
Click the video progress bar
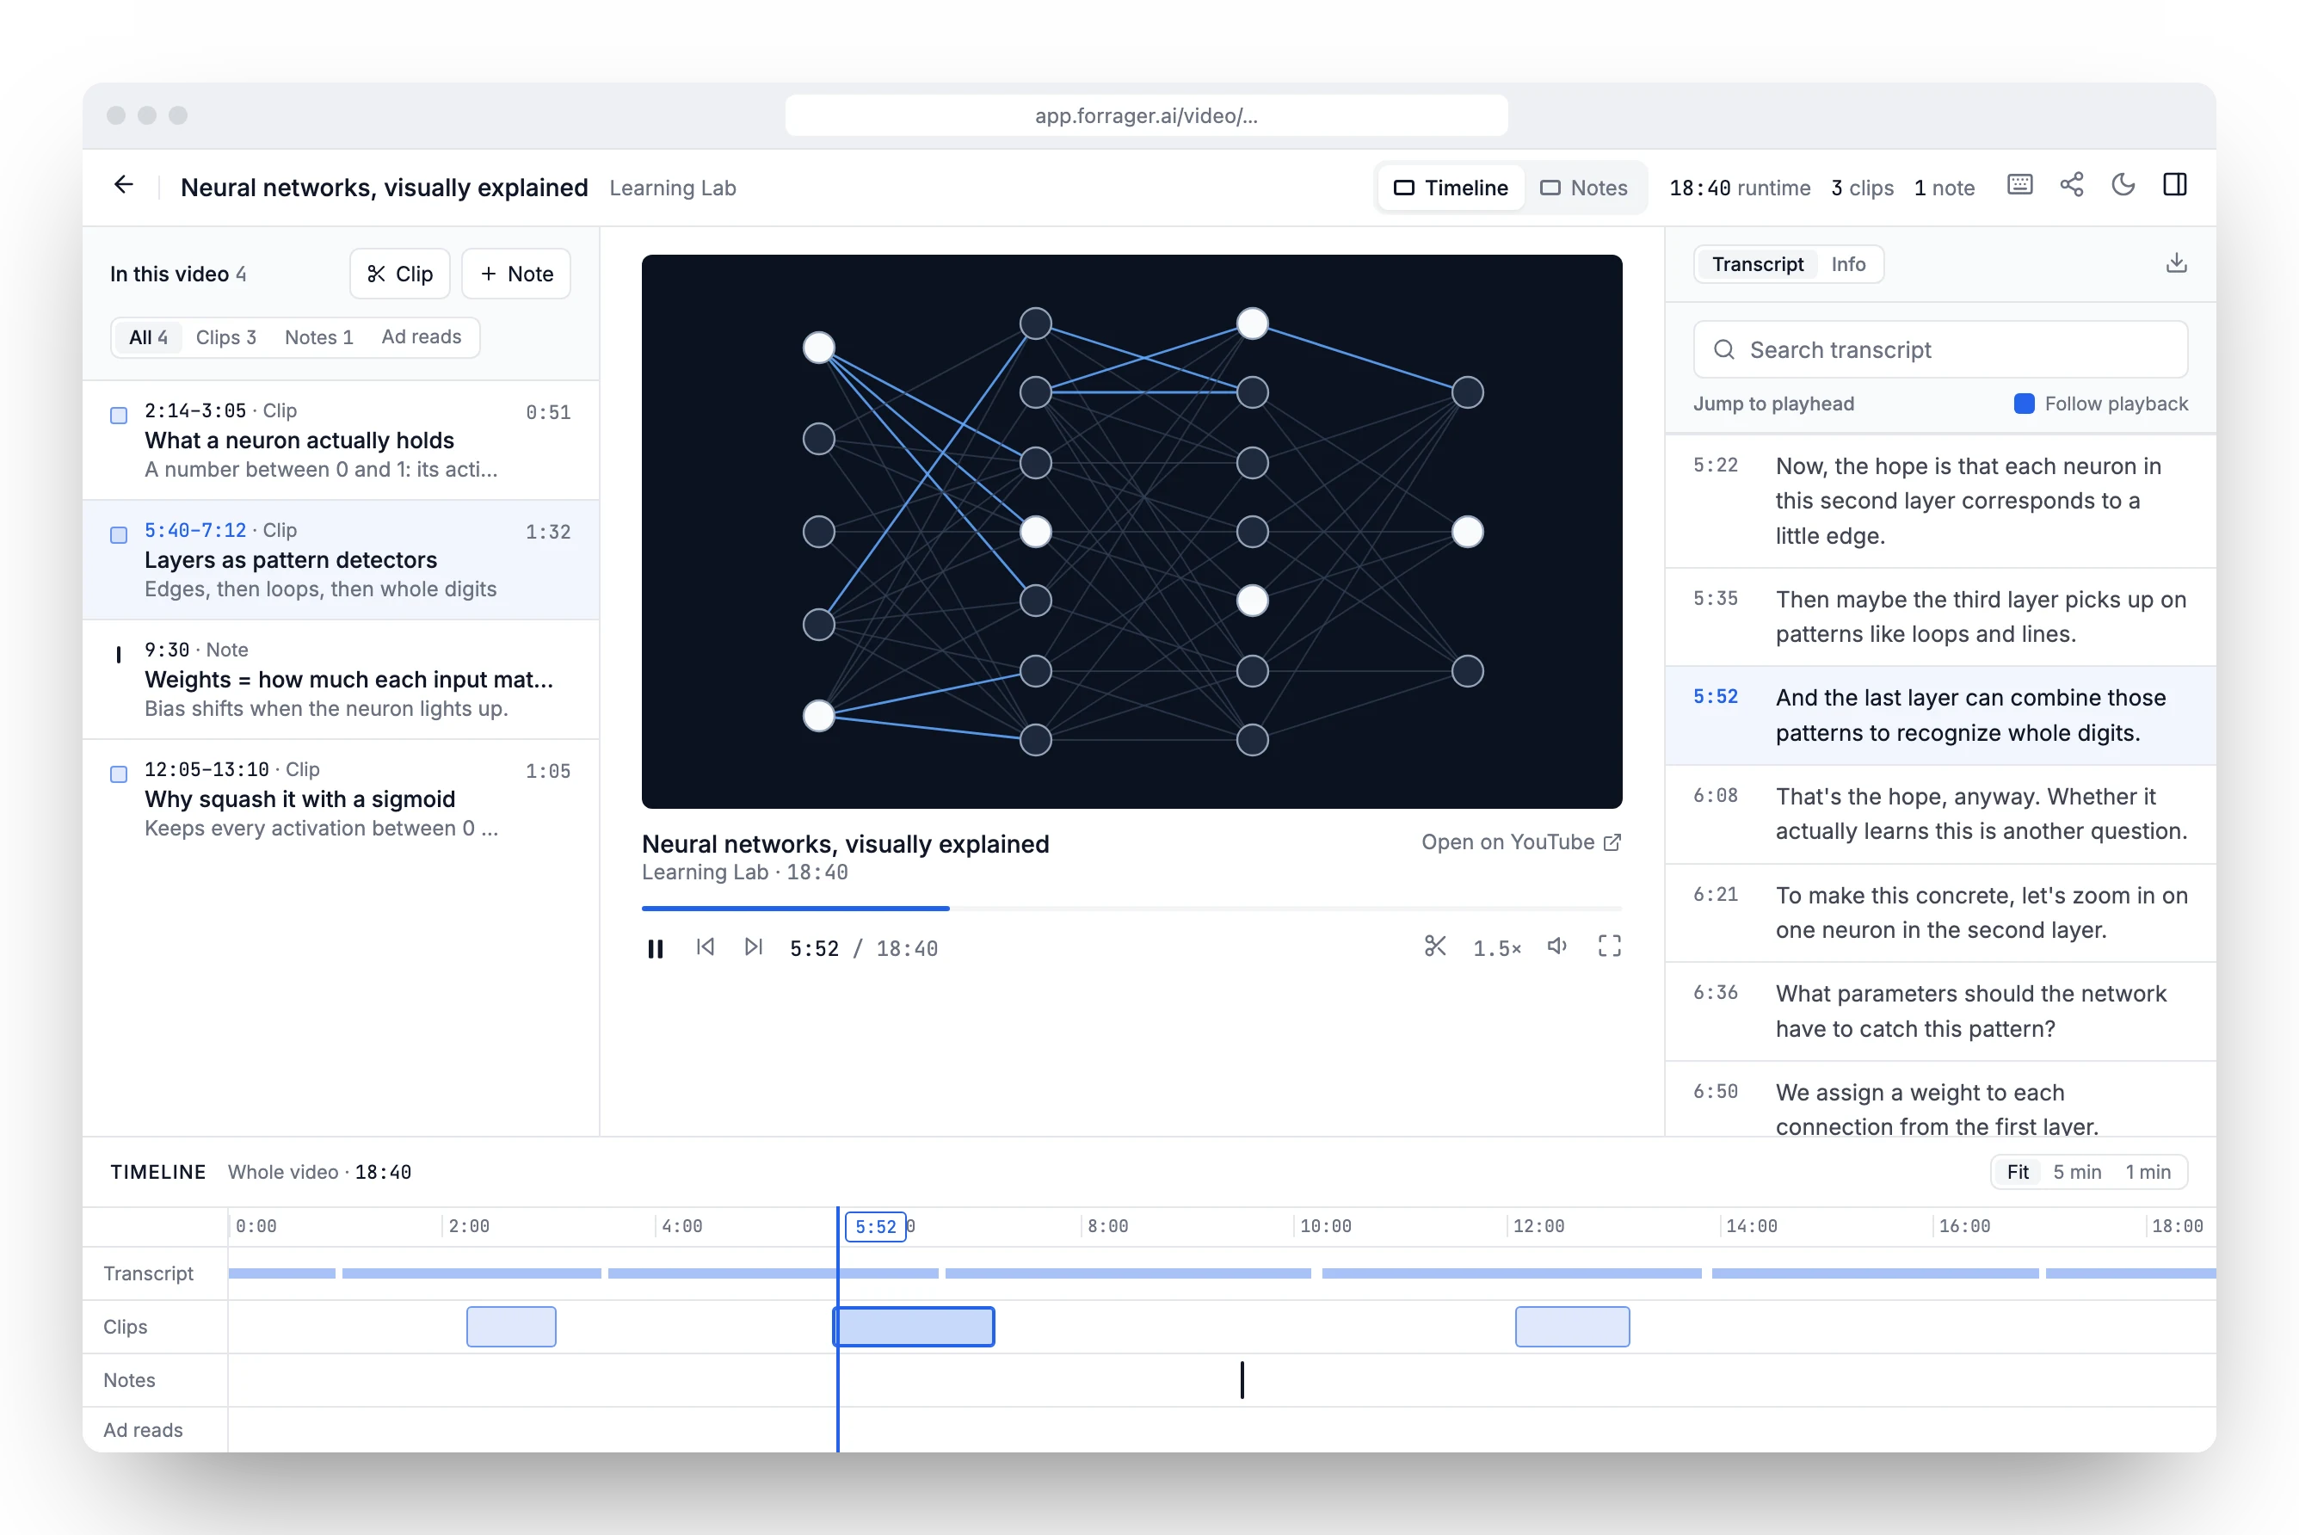(x=1131, y=909)
